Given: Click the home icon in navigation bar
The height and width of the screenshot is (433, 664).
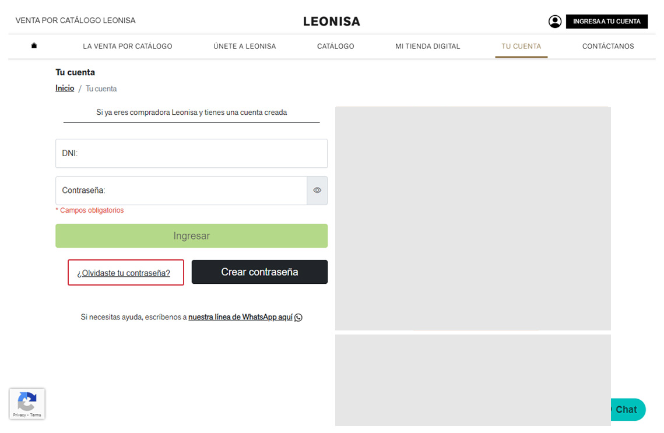Looking at the screenshot, I should 34,45.
